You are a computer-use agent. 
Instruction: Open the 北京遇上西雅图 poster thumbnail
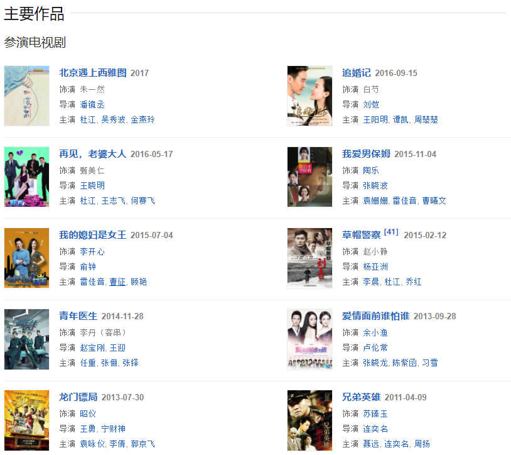coord(27,96)
